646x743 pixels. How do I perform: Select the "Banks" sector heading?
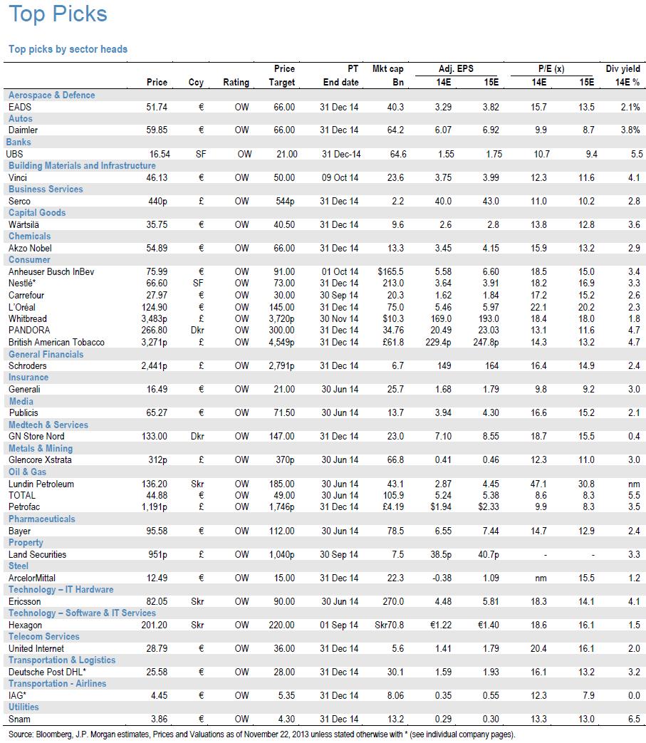[x=19, y=142]
